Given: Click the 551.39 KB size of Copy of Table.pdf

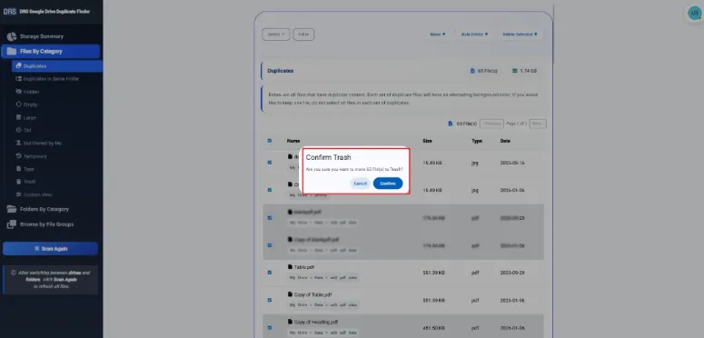Looking at the screenshot, I should pyautogui.click(x=432, y=301).
